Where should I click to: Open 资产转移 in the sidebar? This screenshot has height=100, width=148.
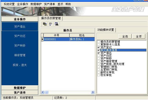point(20,46)
